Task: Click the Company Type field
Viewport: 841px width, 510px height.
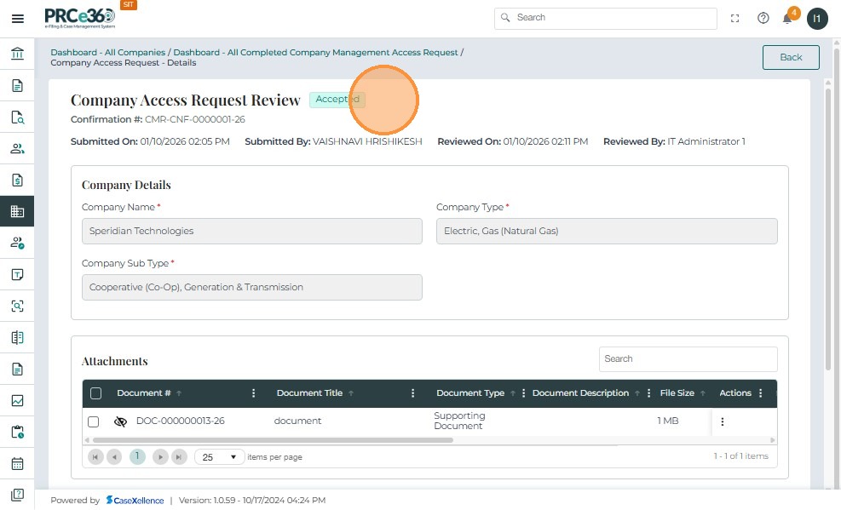Action: point(607,231)
